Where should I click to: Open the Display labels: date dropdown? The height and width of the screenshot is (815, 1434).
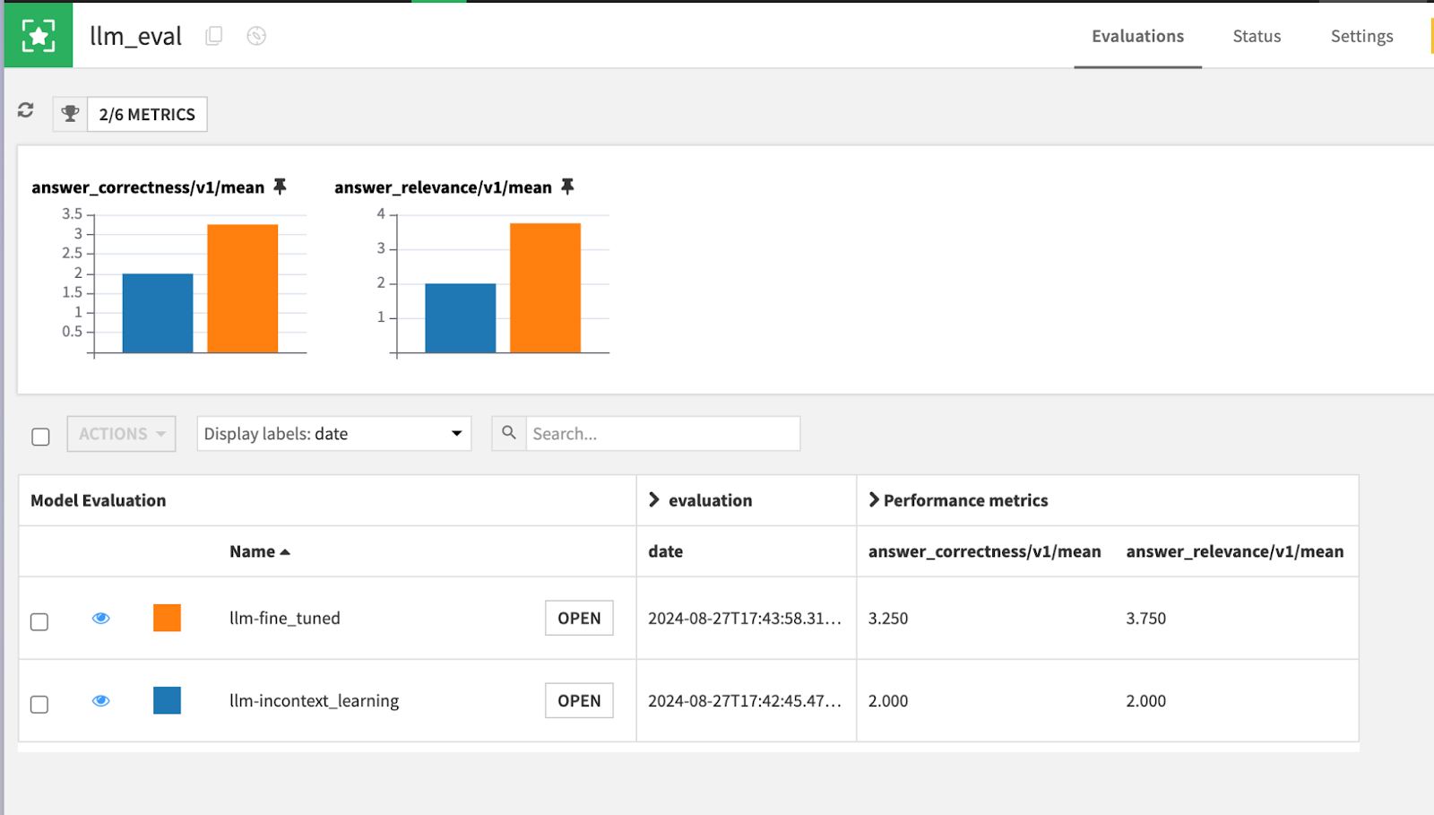click(333, 433)
